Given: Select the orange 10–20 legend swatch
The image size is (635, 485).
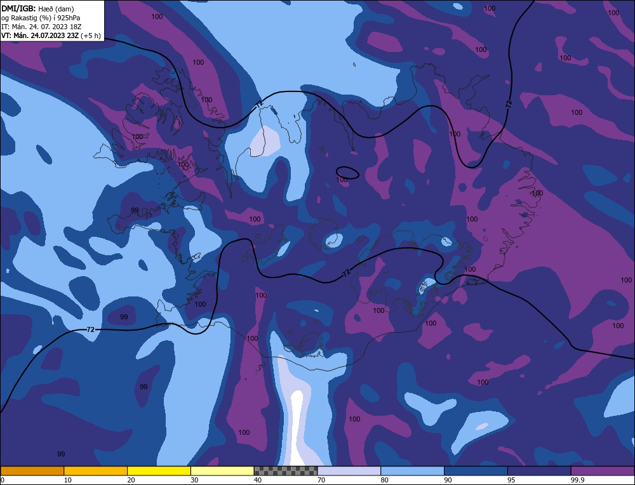Looking at the screenshot, I should (96, 471).
